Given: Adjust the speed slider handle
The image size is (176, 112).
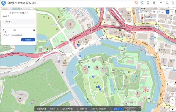Looking at the screenshot, I should (x=6, y=32).
